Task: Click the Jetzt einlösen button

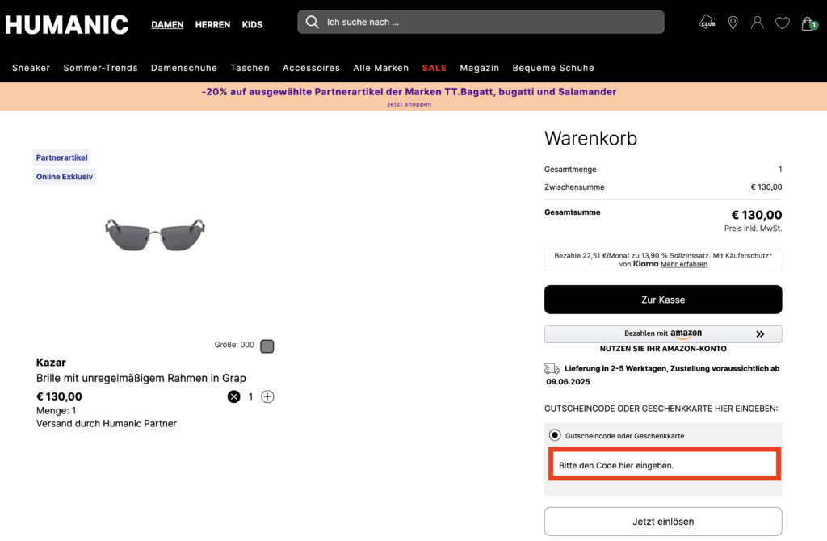Action: pyautogui.click(x=663, y=522)
